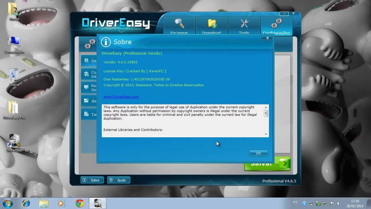The width and height of the screenshot is (371, 209).
Task: Click the OK button in Sobre dialog
Action: 258,153
